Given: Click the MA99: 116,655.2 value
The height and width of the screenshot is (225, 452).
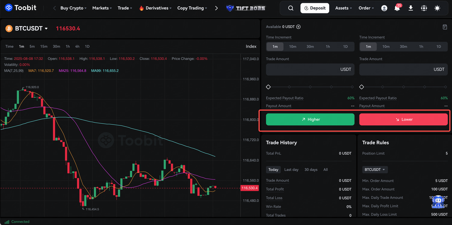Looking at the screenshot, I should [x=105, y=71].
